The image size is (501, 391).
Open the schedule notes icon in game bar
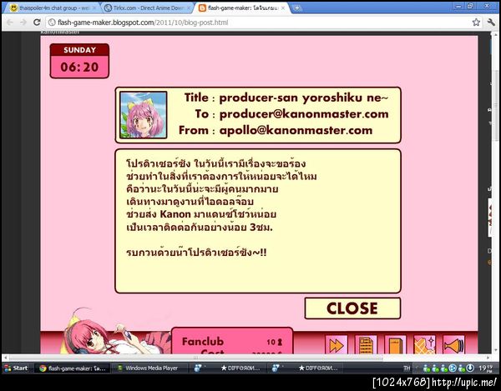point(366,345)
